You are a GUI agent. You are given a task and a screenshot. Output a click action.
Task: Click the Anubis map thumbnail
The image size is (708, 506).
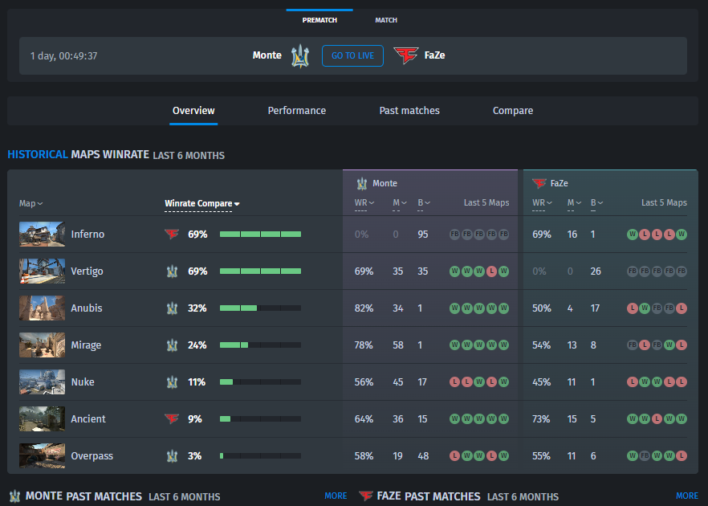pyautogui.click(x=42, y=308)
